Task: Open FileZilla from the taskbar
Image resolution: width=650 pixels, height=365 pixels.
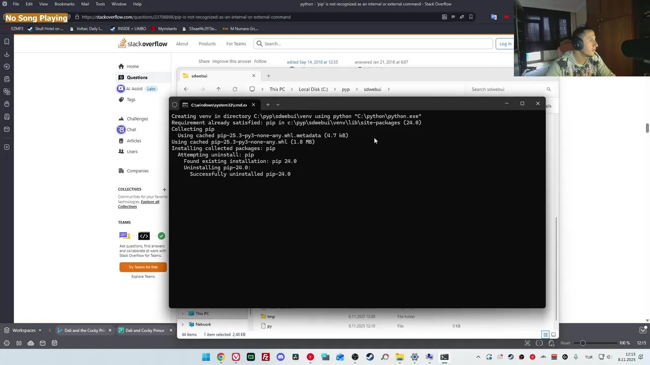Action: 266,357
